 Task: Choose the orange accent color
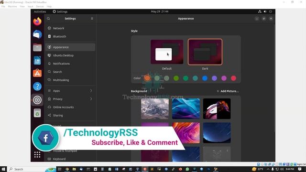[x=147, y=78]
